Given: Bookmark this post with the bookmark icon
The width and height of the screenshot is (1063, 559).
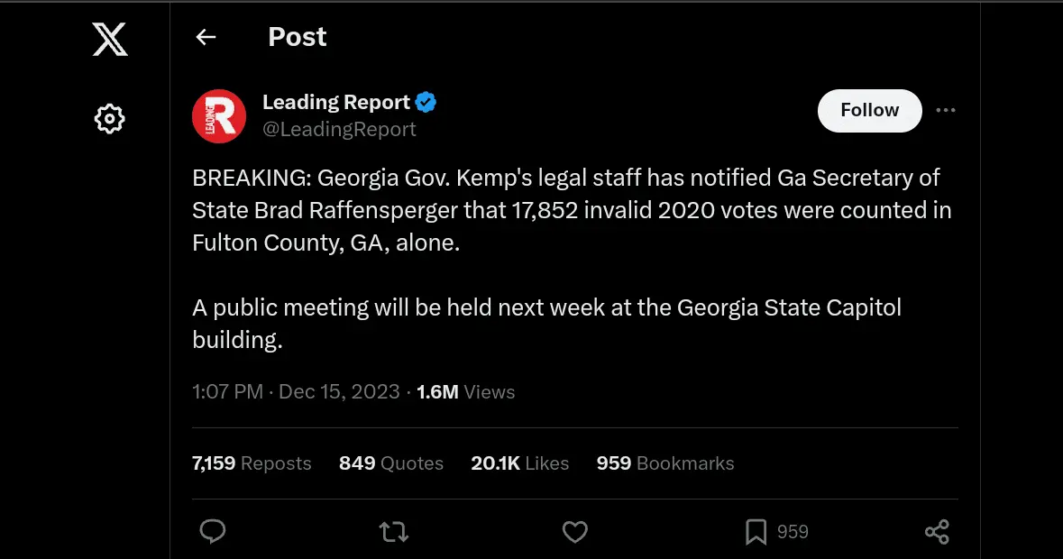Looking at the screenshot, I should tap(756, 532).
